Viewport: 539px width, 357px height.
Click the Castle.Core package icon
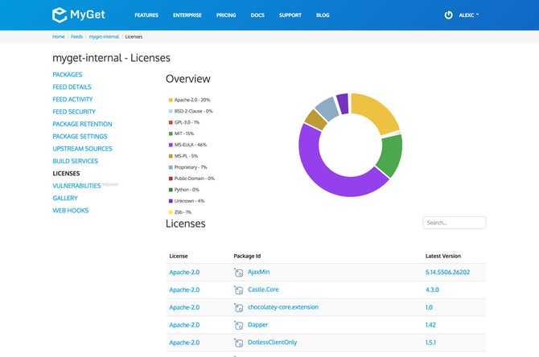(x=239, y=290)
